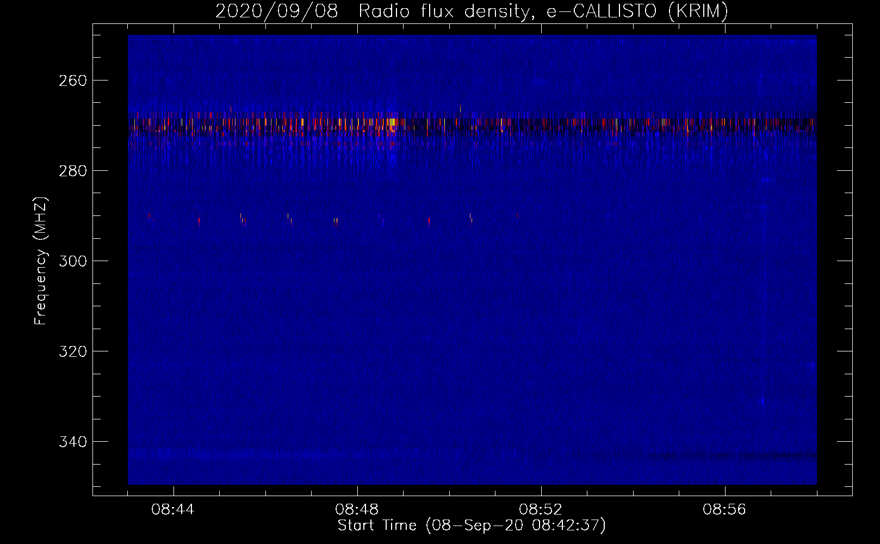
Task: Click the 08:44 time tick label
Action: tap(173, 510)
